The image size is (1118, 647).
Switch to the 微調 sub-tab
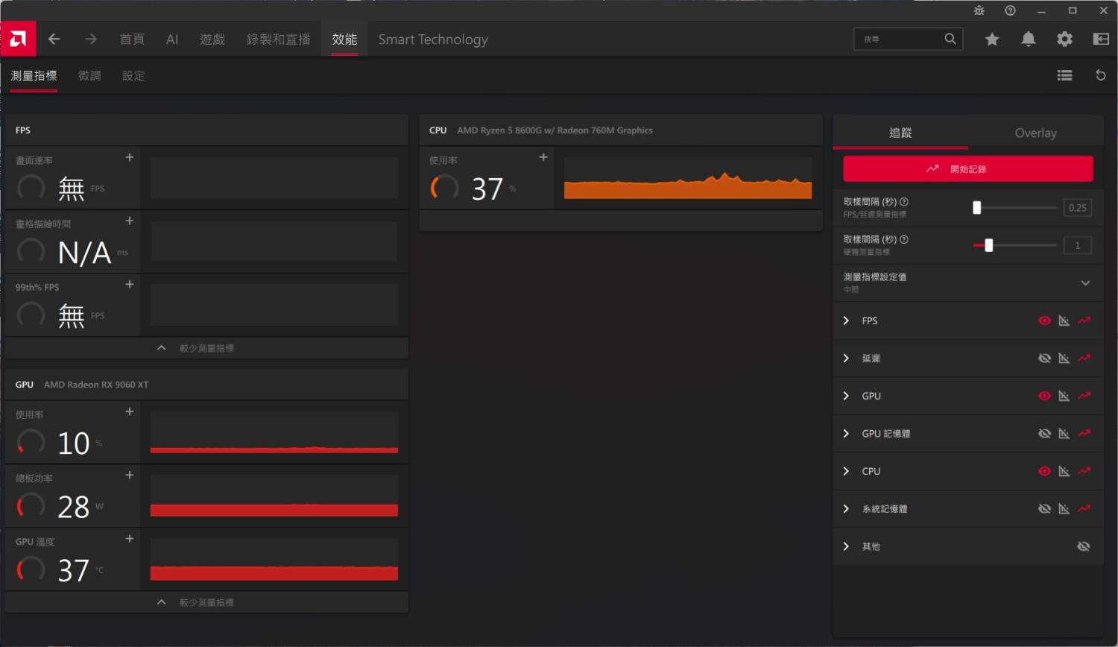[x=89, y=75]
